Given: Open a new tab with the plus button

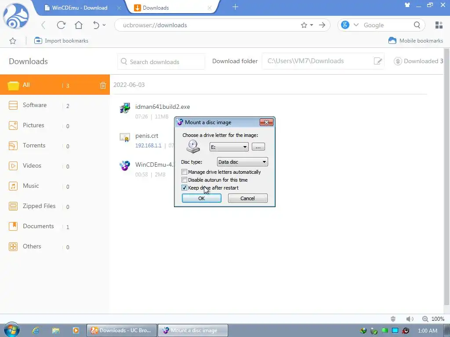Looking at the screenshot, I should point(236,7).
